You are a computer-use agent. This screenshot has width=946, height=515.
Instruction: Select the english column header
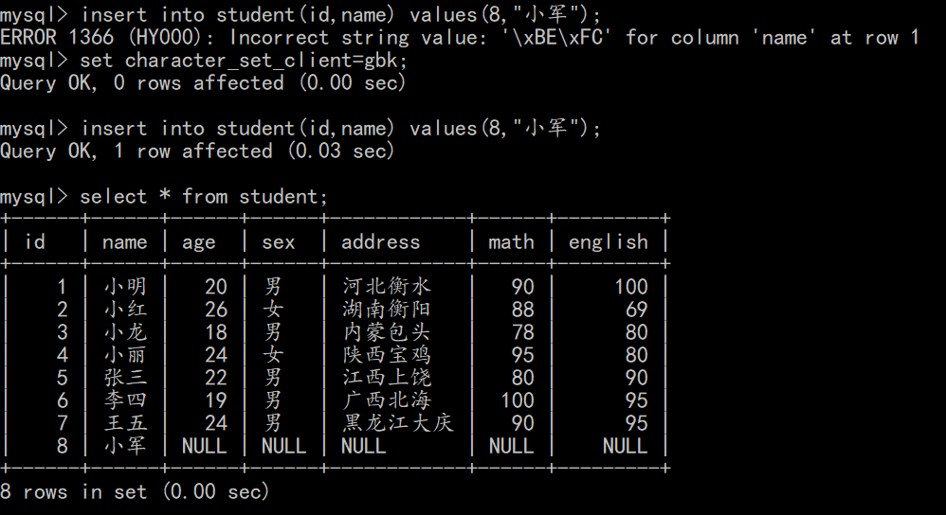(609, 242)
